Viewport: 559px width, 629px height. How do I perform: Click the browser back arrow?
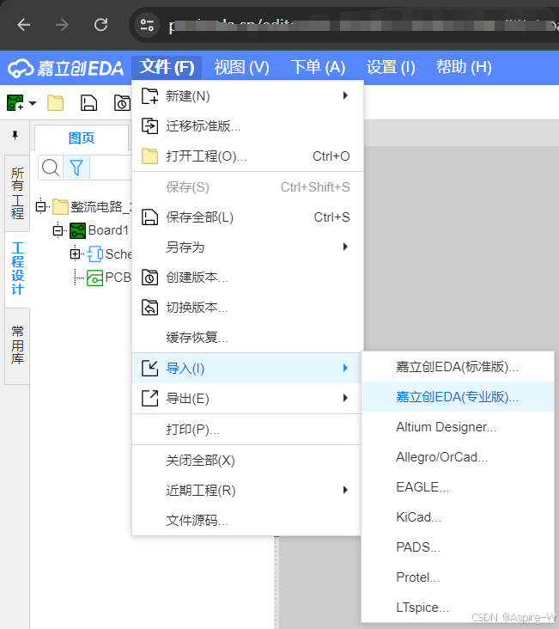click(x=24, y=25)
